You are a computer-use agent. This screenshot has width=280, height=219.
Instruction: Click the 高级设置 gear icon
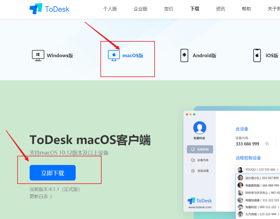pos(193,171)
